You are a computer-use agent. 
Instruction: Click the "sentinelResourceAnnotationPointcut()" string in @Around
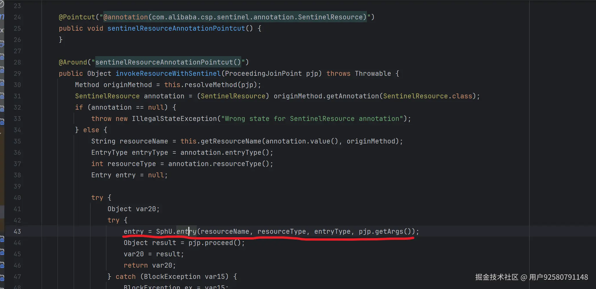coord(168,62)
